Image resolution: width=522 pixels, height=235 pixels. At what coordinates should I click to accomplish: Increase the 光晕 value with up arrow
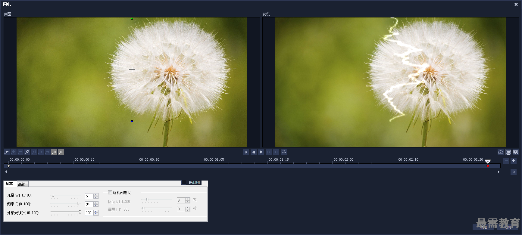96,195
